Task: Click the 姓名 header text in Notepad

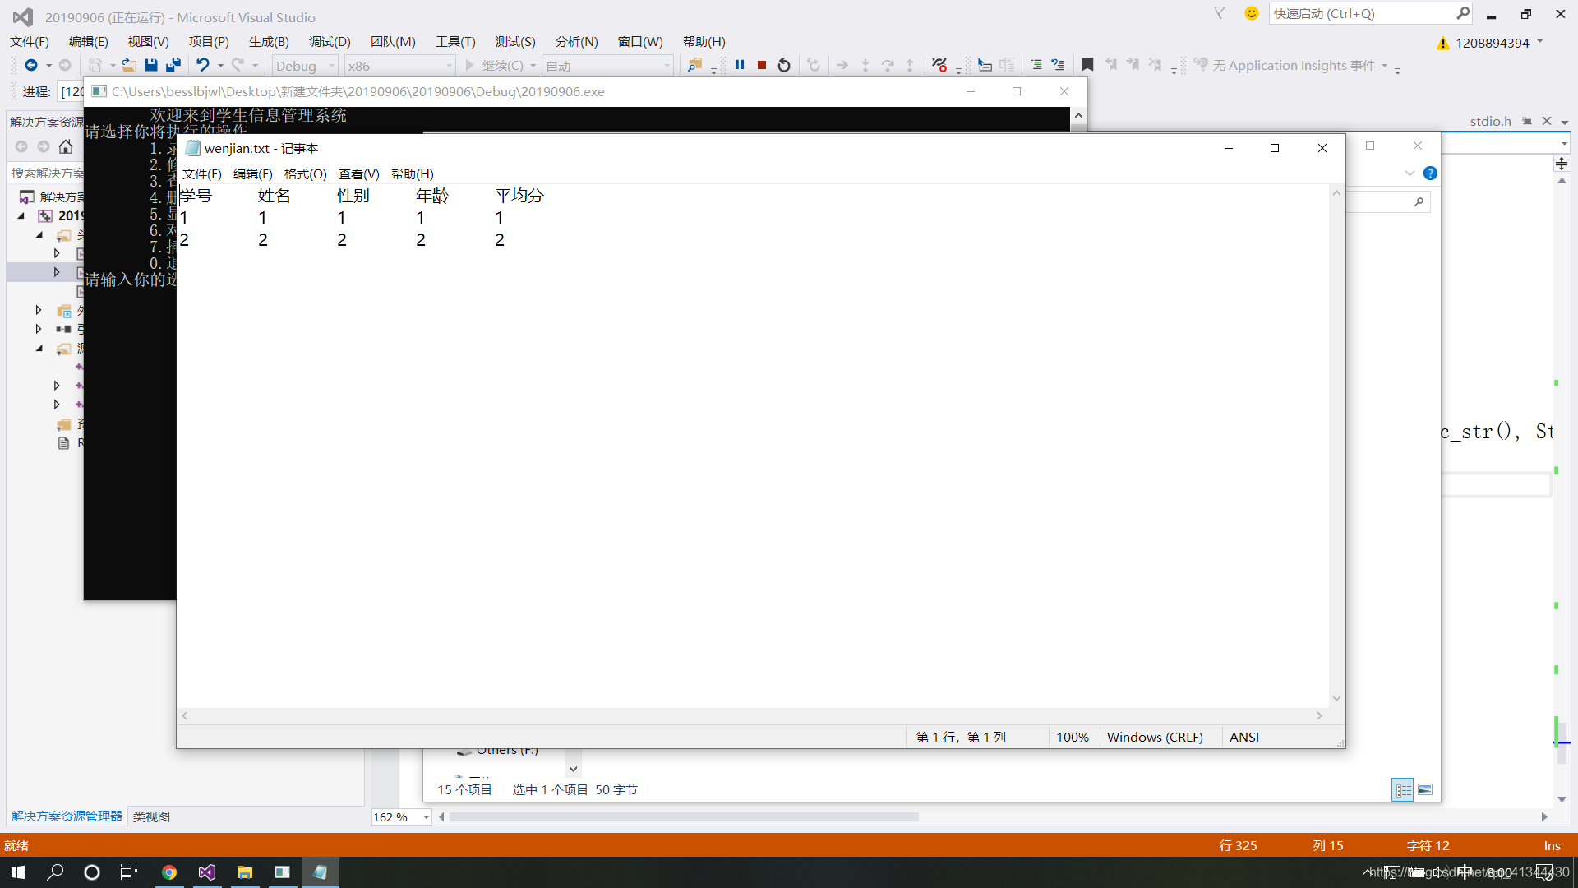Action: click(274, 196)
